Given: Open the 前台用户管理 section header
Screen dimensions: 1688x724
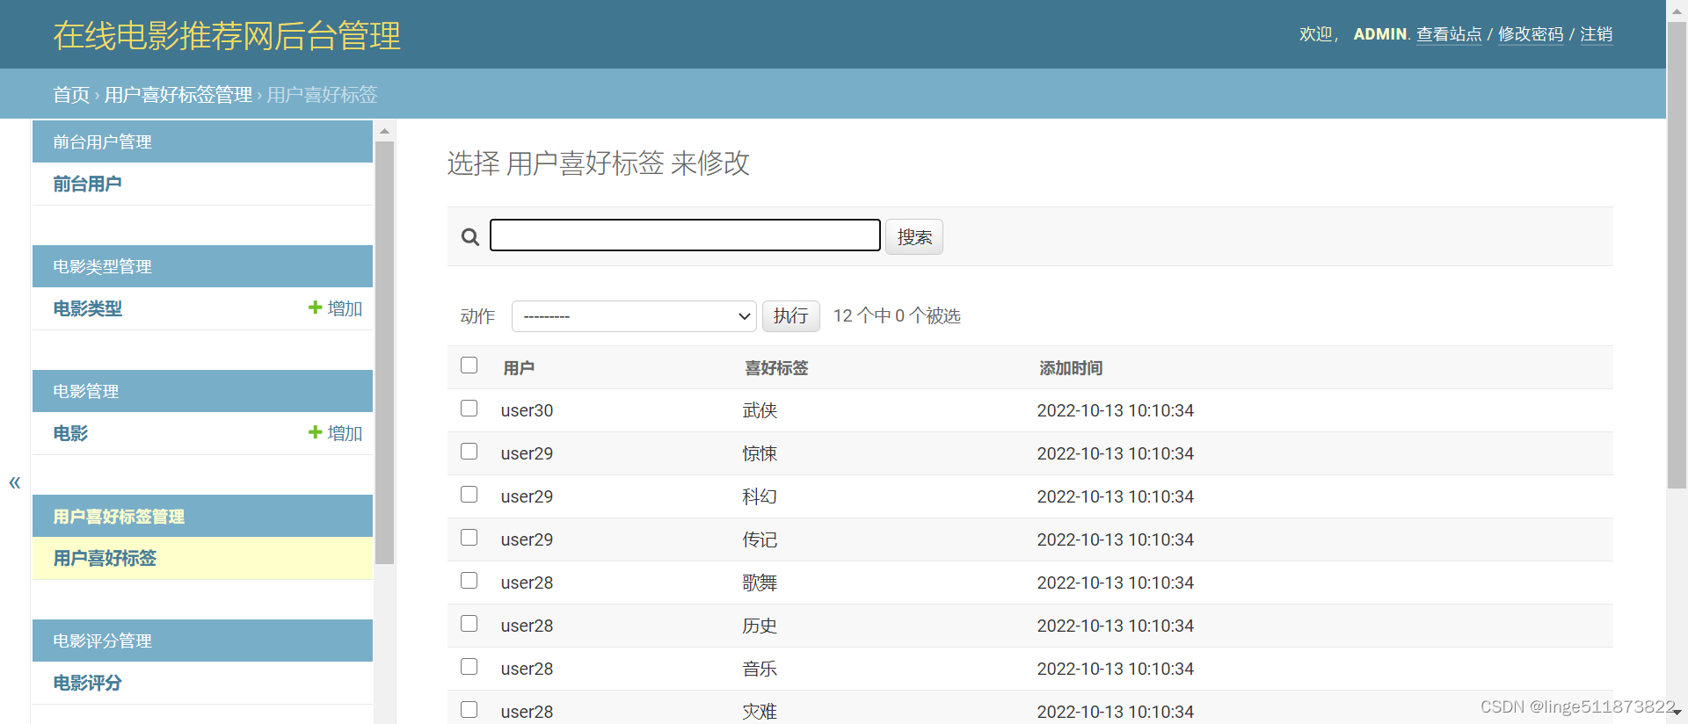Looking at the screenshot, I should 102,141.
